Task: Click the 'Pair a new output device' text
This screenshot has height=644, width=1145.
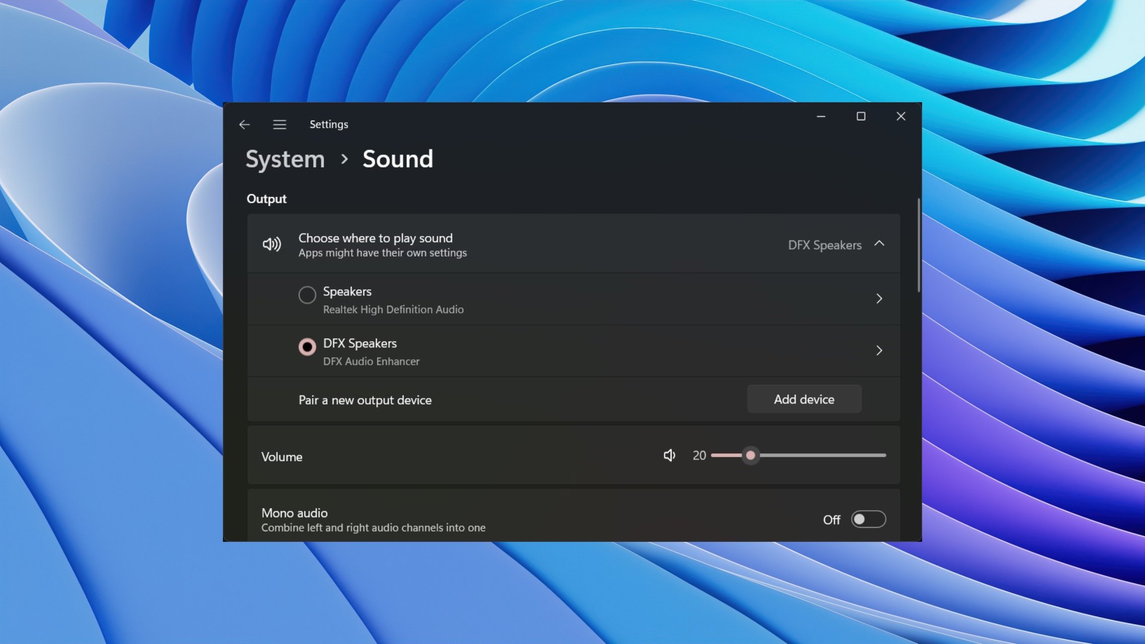Action: (365, 400)
